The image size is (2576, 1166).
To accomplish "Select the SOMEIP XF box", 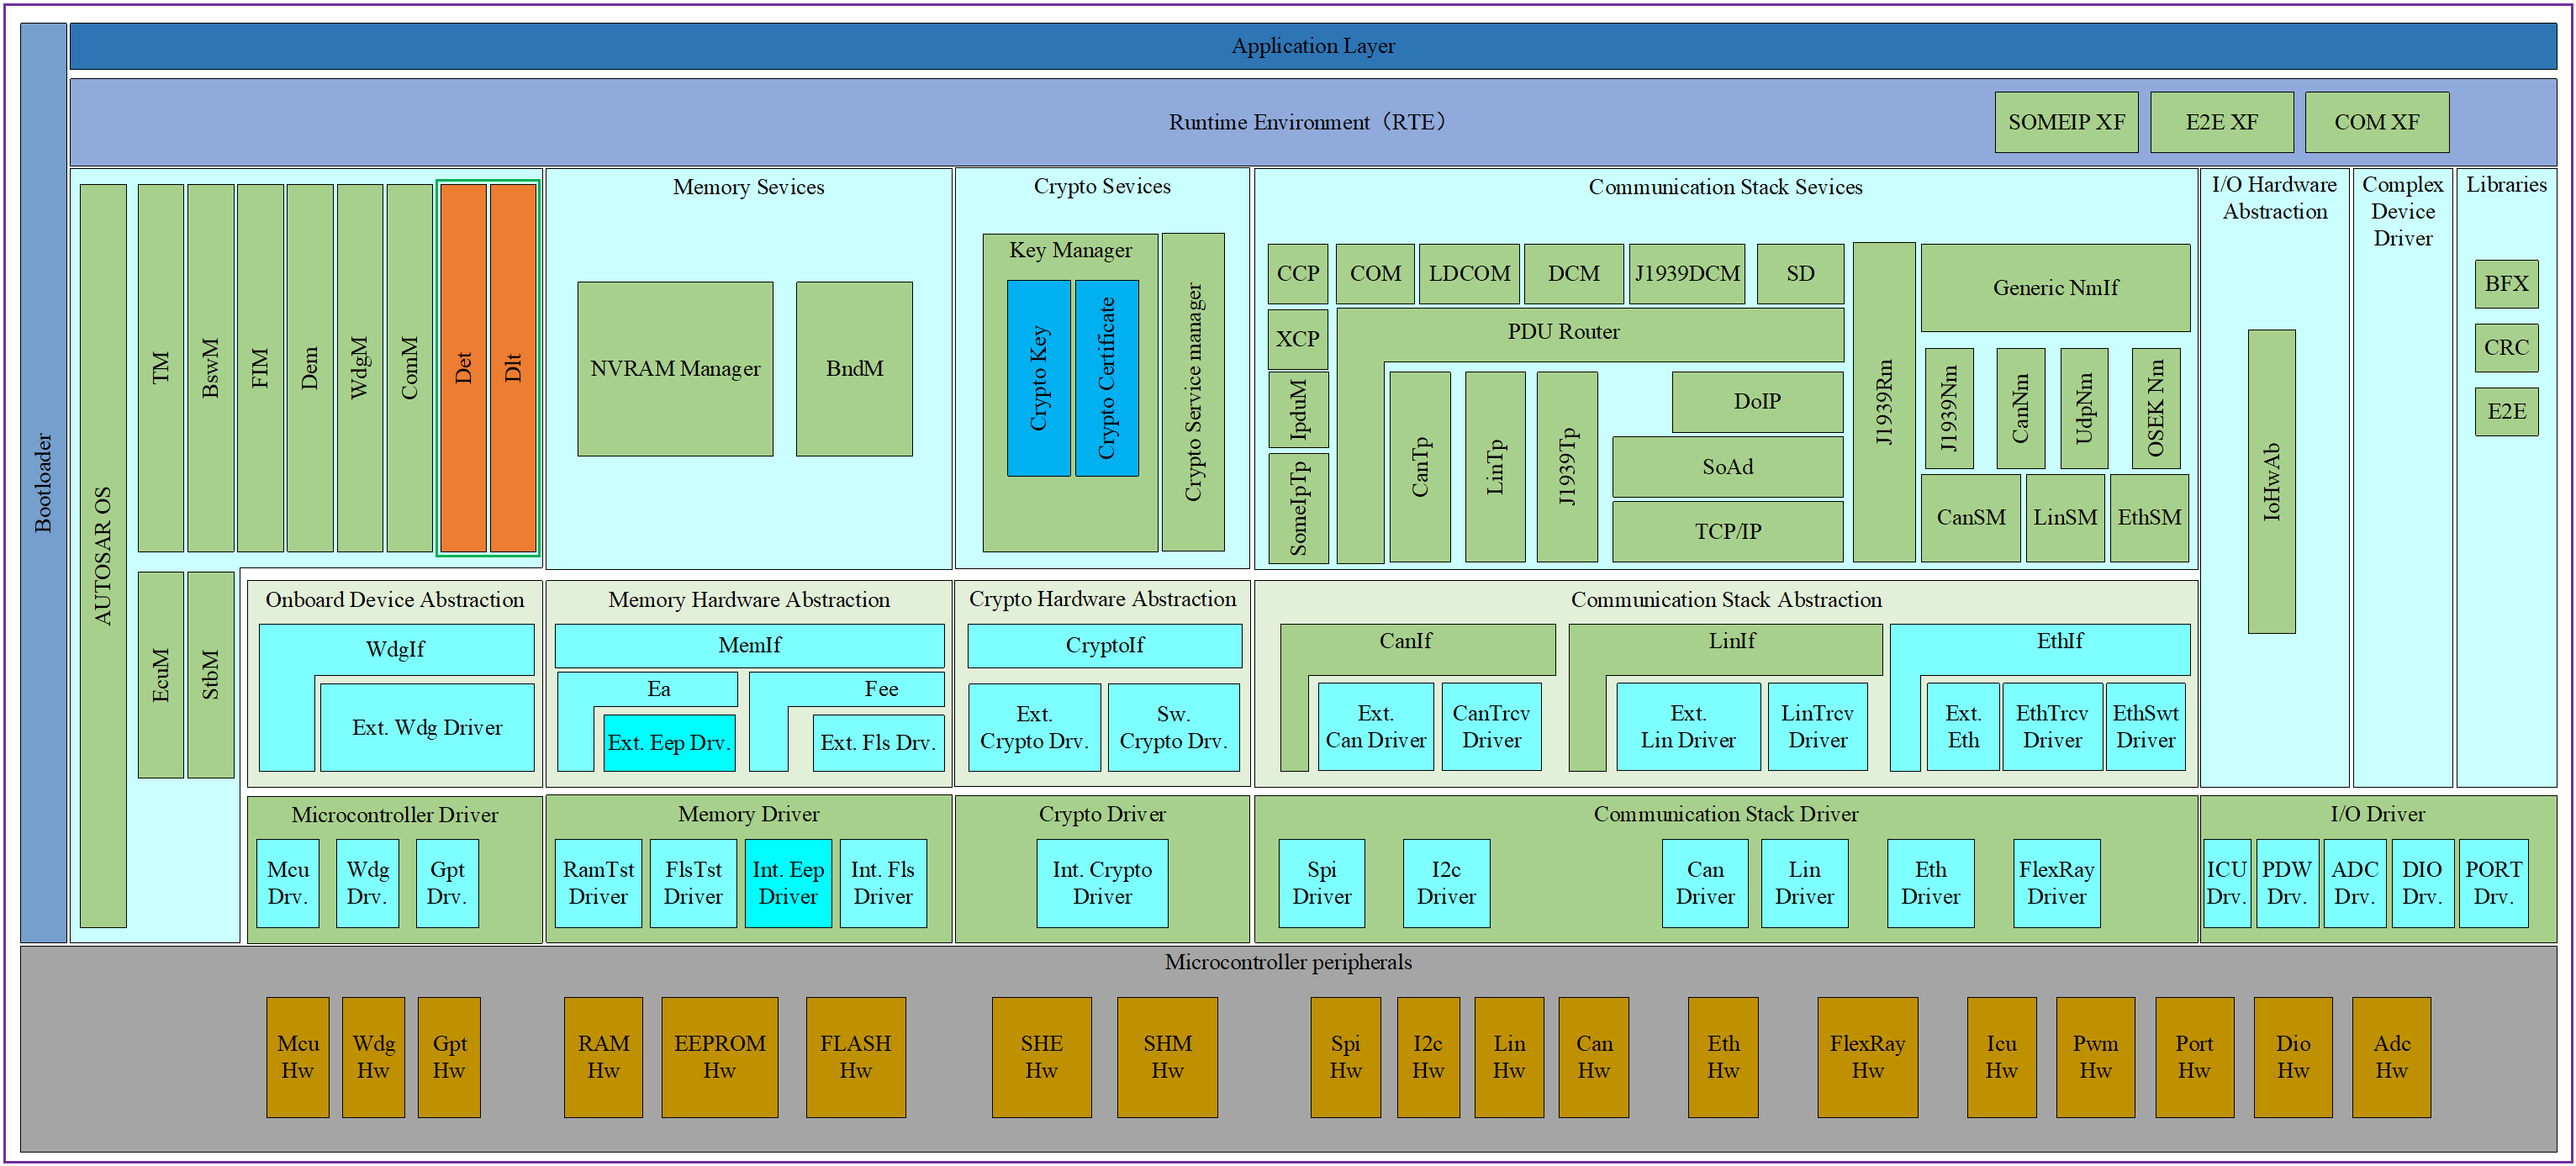I will (x=2067, y=122).
